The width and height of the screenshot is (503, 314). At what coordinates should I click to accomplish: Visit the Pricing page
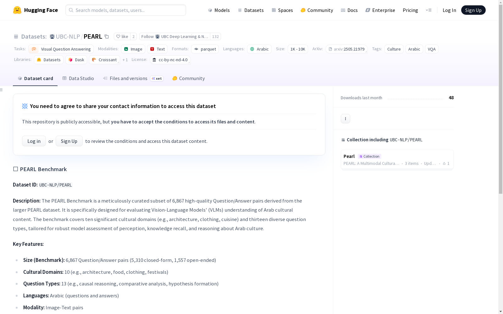point(410,10)
